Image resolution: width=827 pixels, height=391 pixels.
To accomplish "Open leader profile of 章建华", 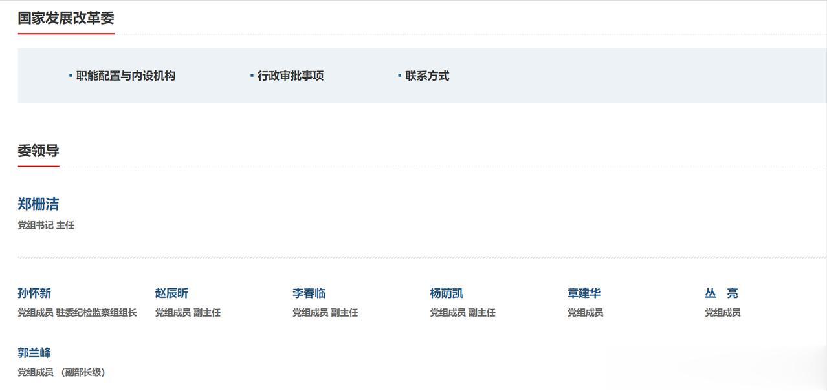I will (x=584, y=293).
